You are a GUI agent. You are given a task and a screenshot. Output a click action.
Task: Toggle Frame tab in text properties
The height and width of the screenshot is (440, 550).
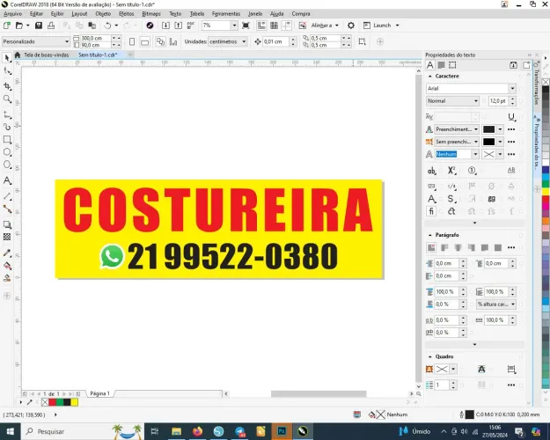point(452,65)
